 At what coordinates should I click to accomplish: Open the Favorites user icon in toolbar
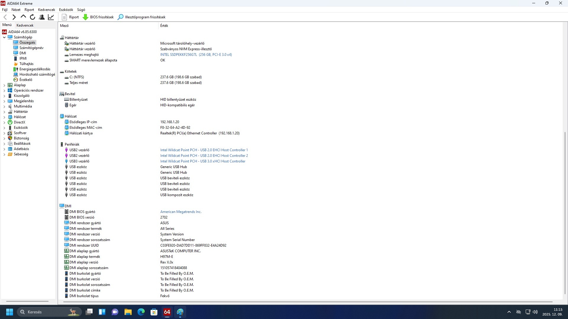coord(42,17)
